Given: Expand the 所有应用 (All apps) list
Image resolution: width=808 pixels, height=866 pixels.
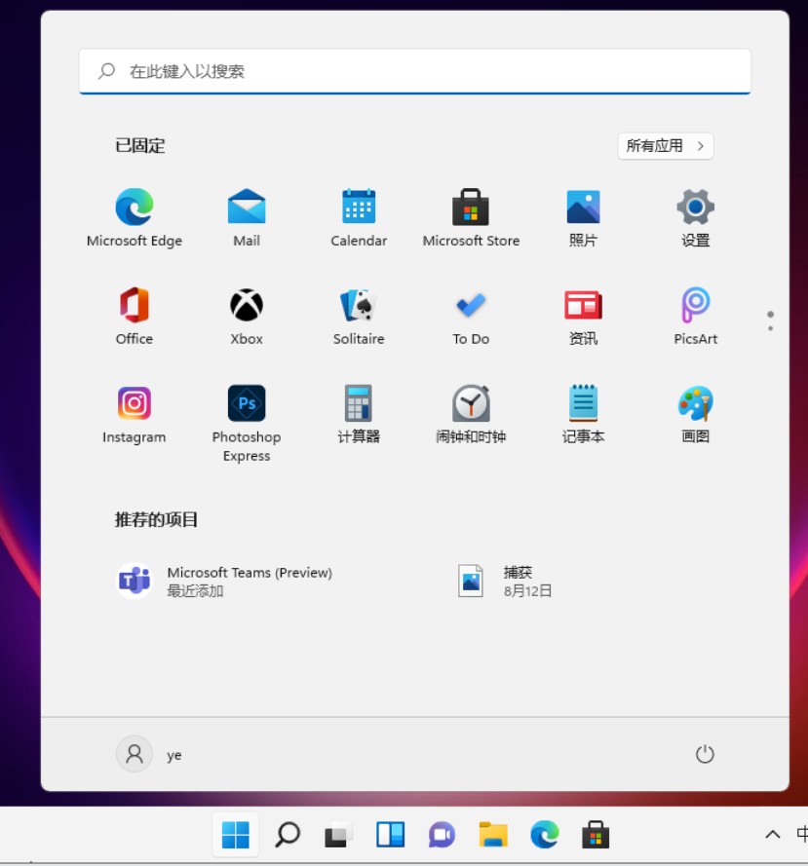Looking at the screenshot, I should pos(666,146).
